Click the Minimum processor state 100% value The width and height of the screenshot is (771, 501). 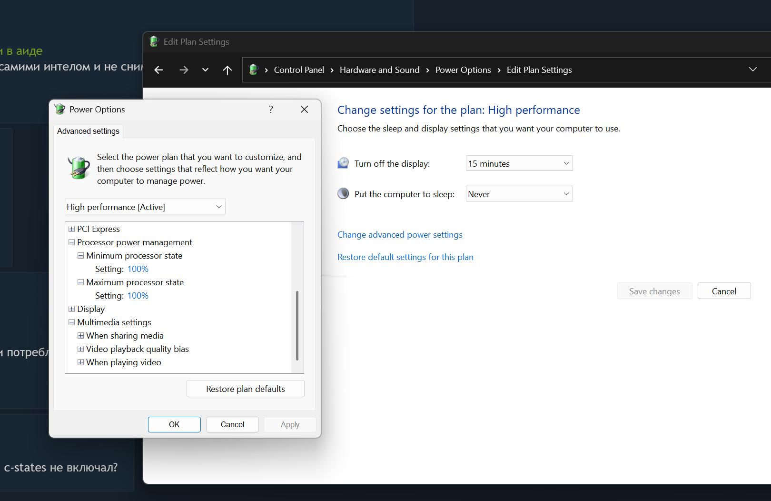[138, 269]
